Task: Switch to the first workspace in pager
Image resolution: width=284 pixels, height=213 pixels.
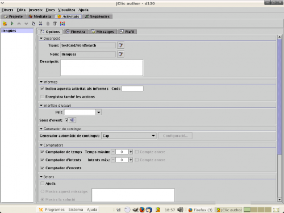Action: [247, 210]
